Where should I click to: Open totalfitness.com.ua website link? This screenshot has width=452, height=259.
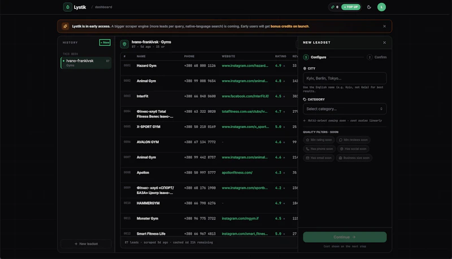point(245,111)
